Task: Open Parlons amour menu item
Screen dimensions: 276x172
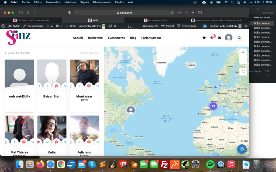Action: pos(151,38)
